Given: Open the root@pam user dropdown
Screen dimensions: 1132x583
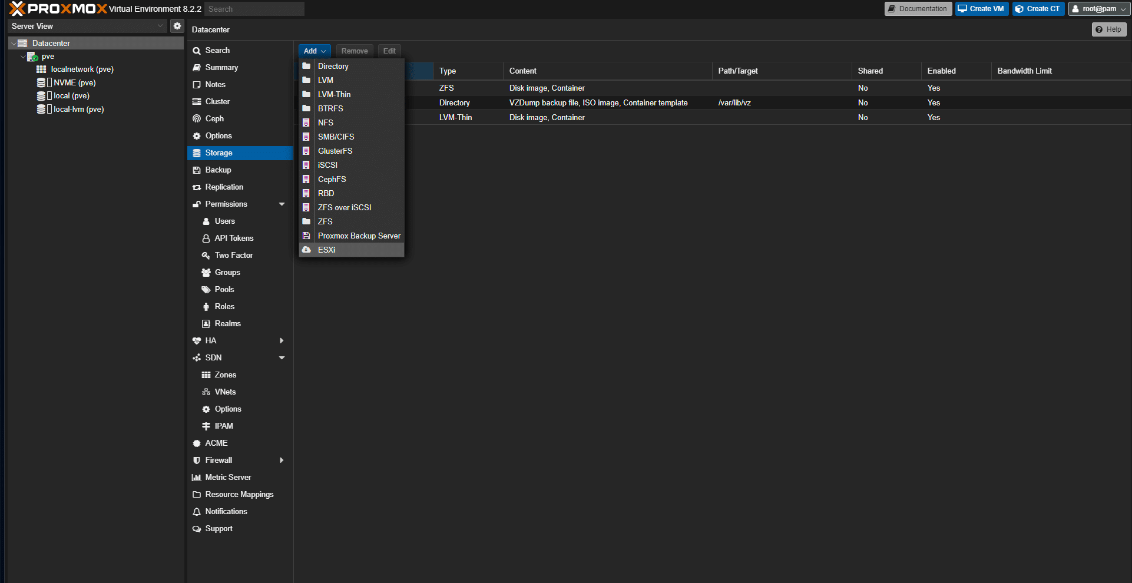Looking at the screenshot, I should 1099,9.
